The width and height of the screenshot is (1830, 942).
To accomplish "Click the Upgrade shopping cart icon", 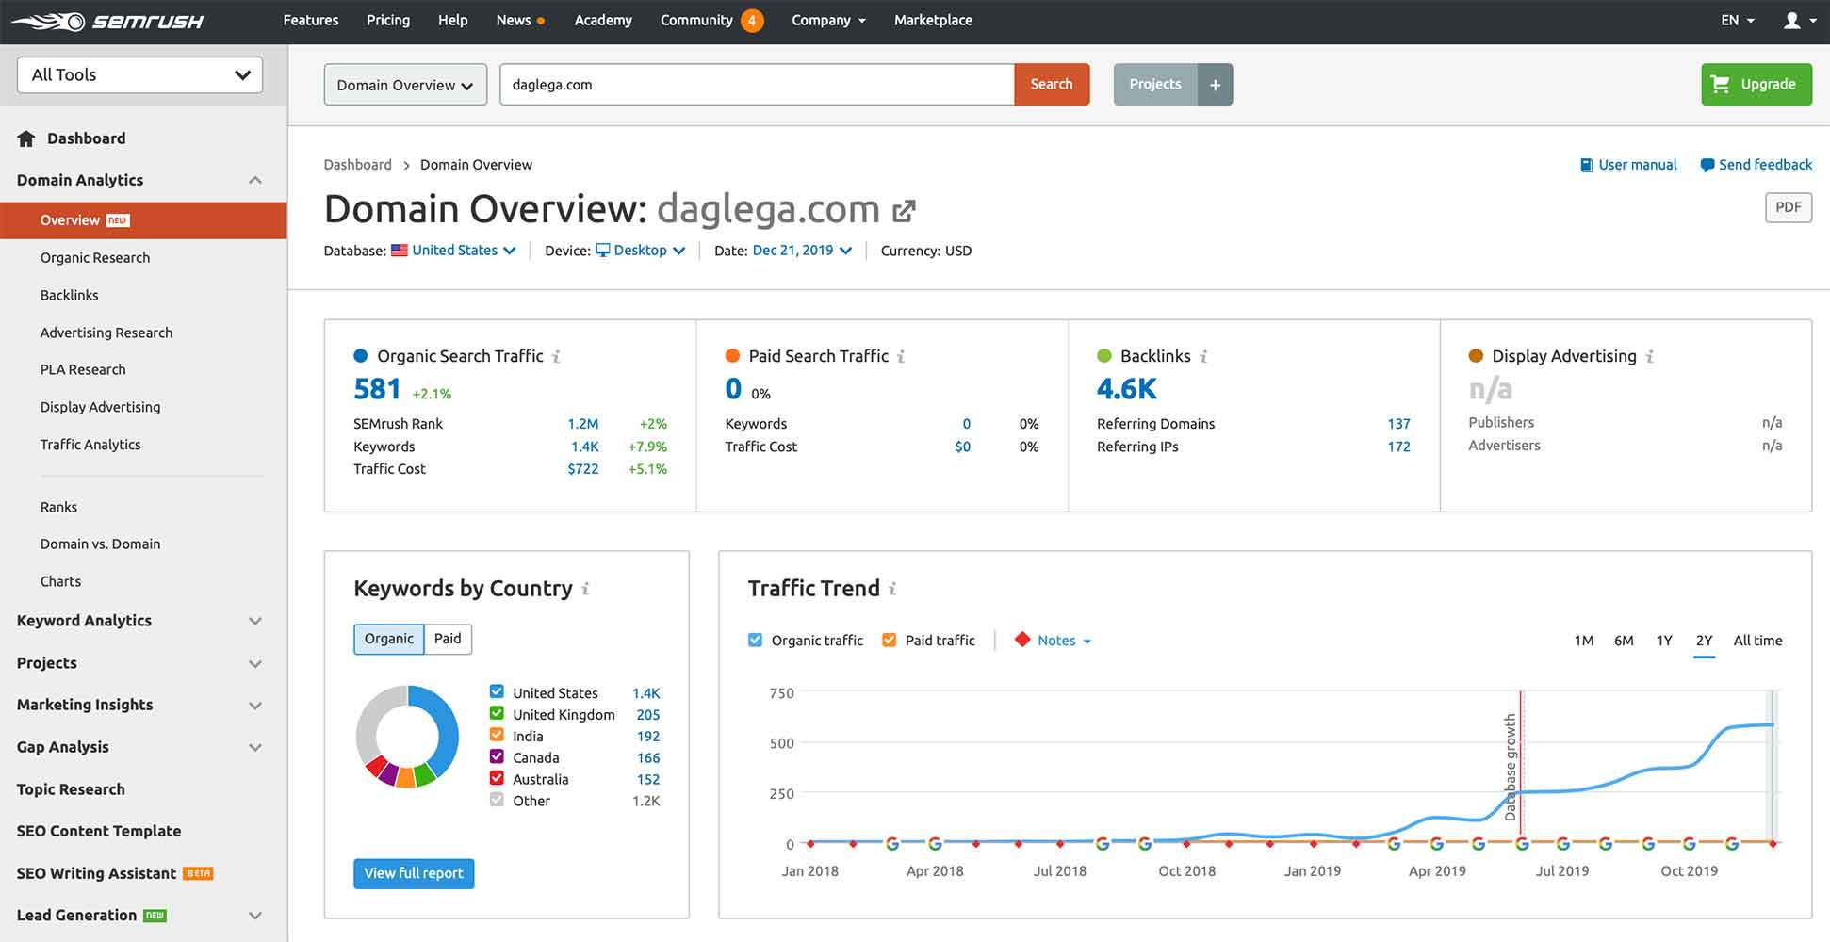I will pyautogui.click(x=1720, y=84).
